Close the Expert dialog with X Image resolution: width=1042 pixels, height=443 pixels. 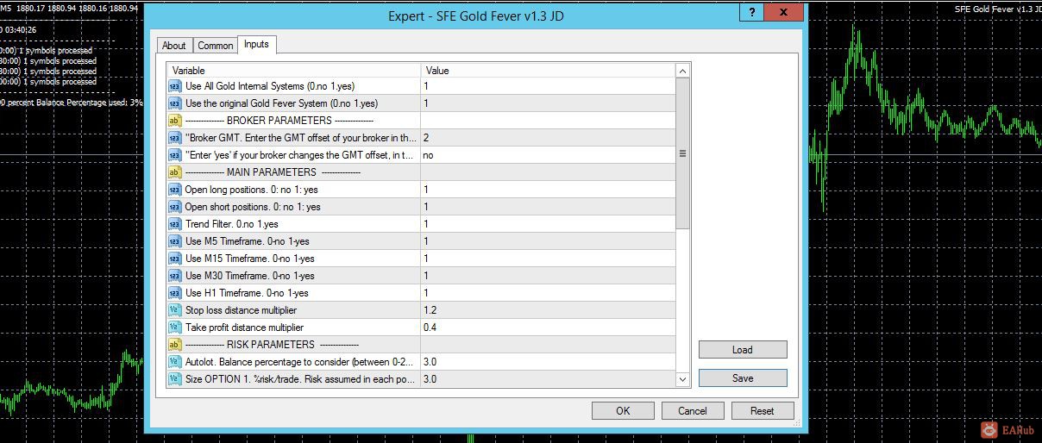(783, 12)
